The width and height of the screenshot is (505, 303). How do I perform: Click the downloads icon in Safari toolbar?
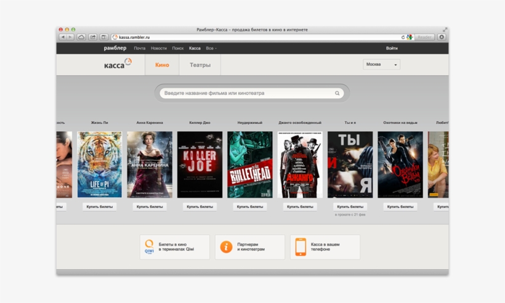(442, 38)
